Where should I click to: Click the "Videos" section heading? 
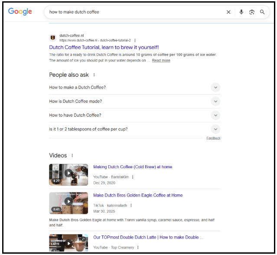coord(58,156)
